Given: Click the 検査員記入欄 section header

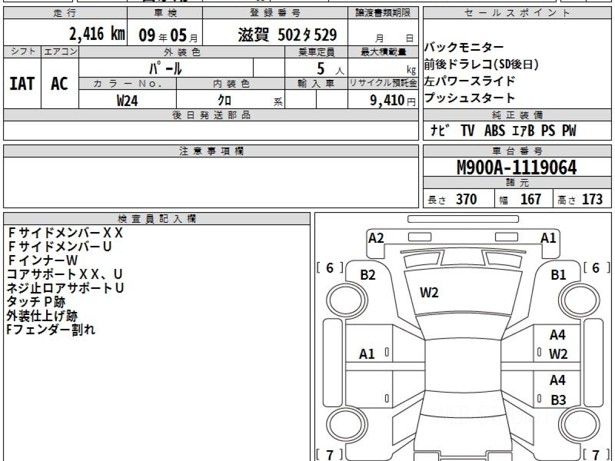Looking at the screenshot, I should point(157,219).
